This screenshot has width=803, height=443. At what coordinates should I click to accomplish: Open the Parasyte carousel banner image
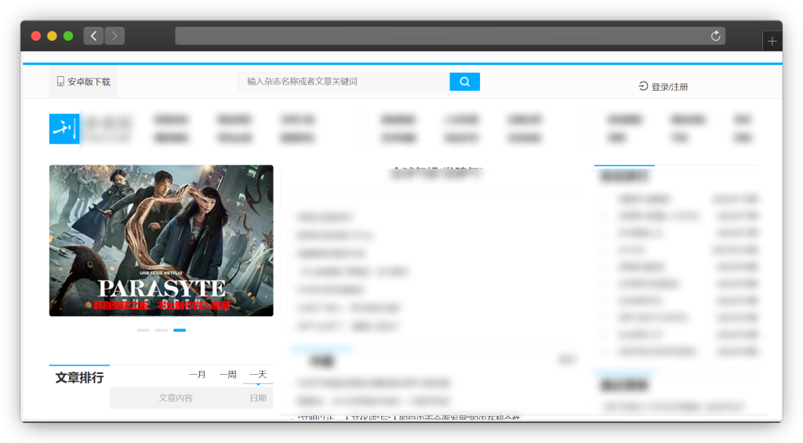coord(161,240)
